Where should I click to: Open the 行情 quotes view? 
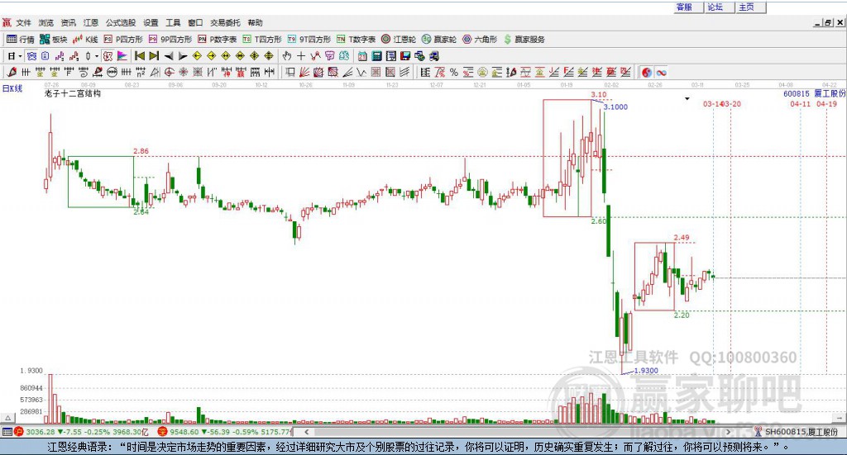click(21, 39)
